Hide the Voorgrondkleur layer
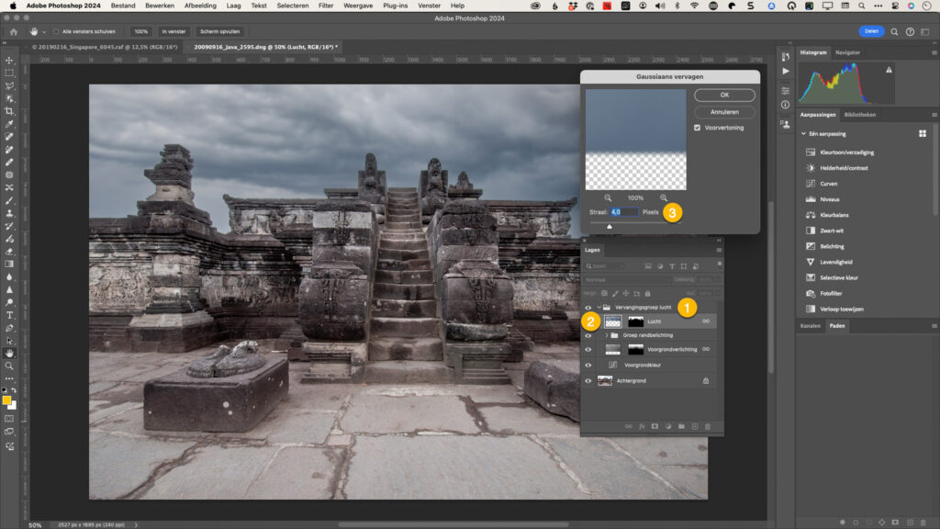 coord(588,366)
